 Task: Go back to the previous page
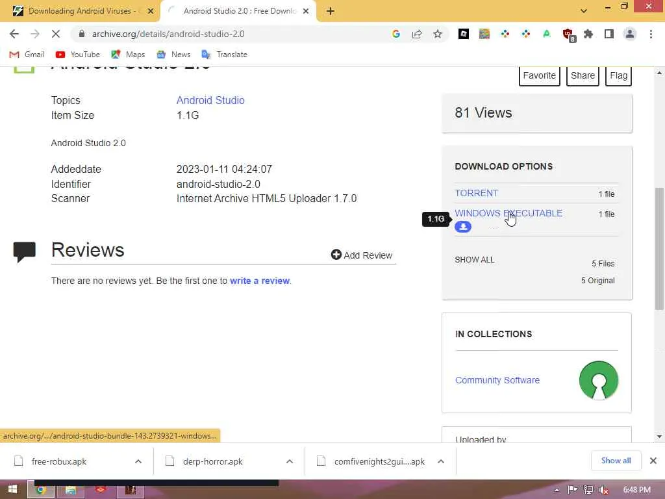(14, 34)
